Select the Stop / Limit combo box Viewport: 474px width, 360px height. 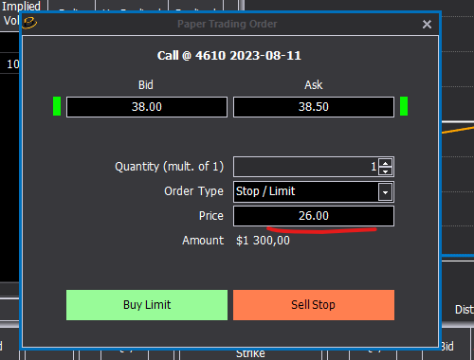(x=314, y=191)
